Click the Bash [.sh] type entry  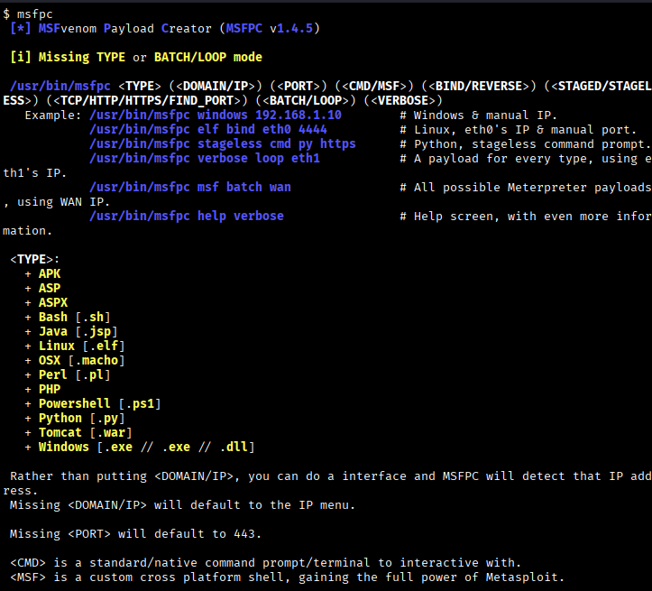pos(71,317)
